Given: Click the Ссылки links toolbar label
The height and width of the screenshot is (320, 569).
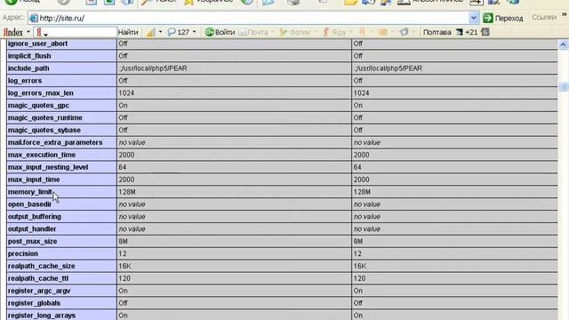Looking at the screenshot, I should (543, 17).
